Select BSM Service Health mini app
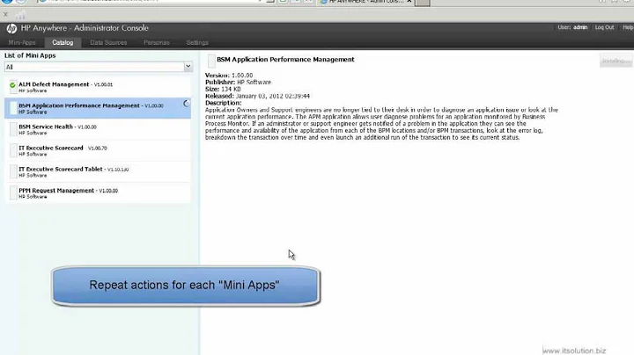 (98, 129)
